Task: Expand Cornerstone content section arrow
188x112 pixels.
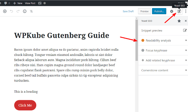Action: pyautogui.click(x=186, y=70)
